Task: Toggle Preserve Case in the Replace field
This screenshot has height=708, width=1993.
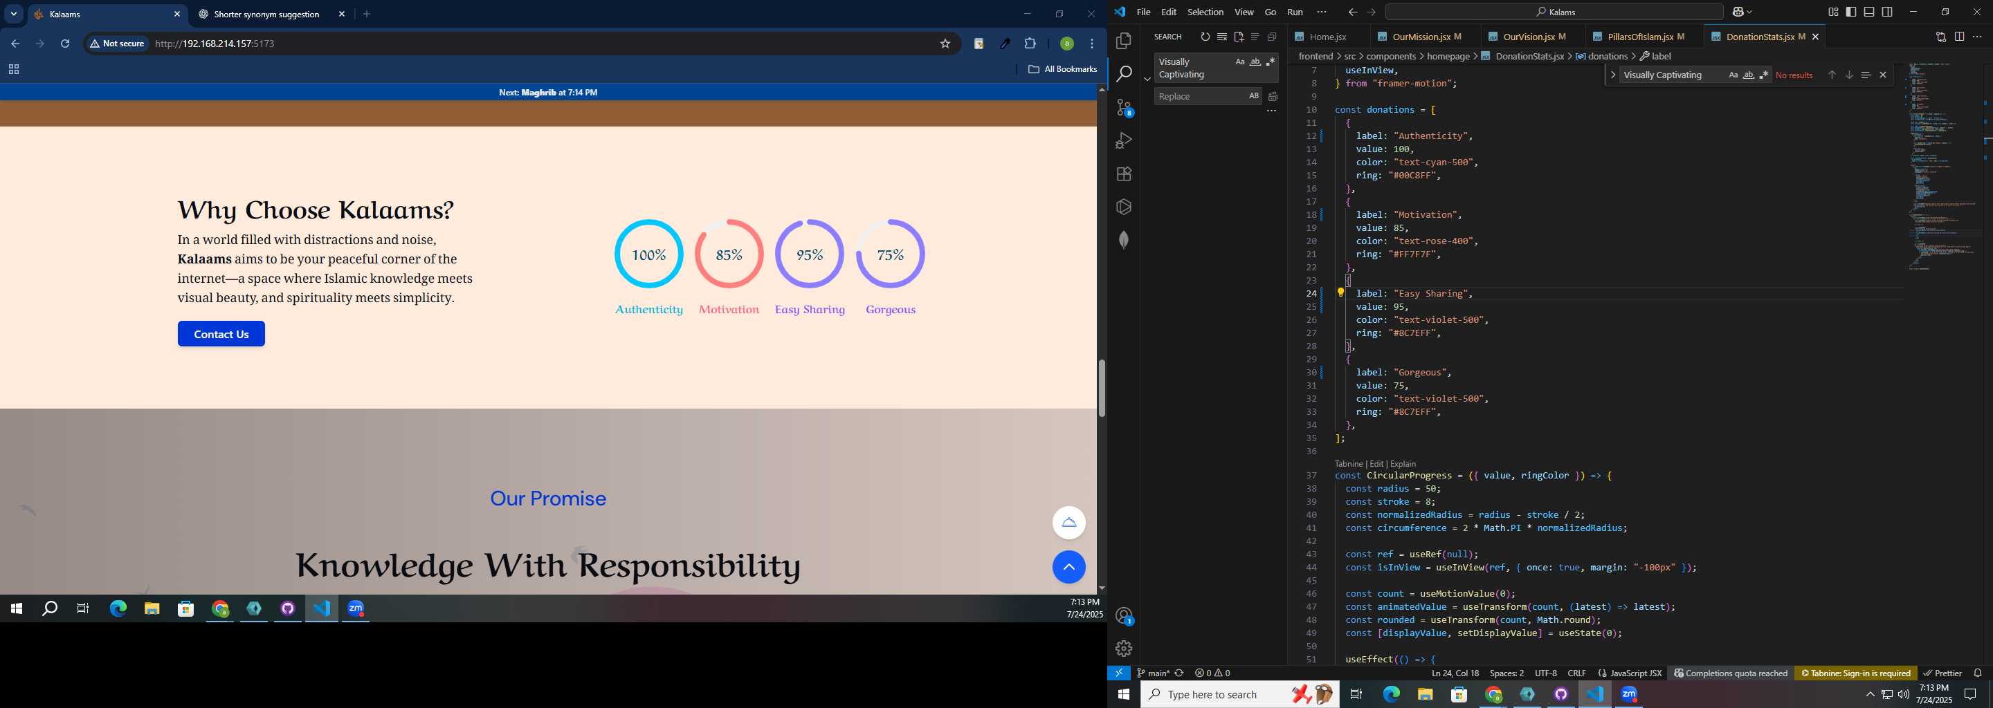Action: click(1253, 96)
